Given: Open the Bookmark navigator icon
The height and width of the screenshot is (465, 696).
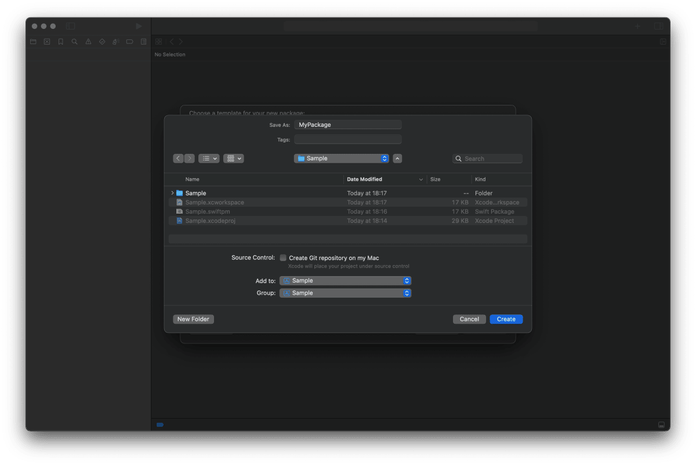Looking at the screenshot, I should (60, 42).
